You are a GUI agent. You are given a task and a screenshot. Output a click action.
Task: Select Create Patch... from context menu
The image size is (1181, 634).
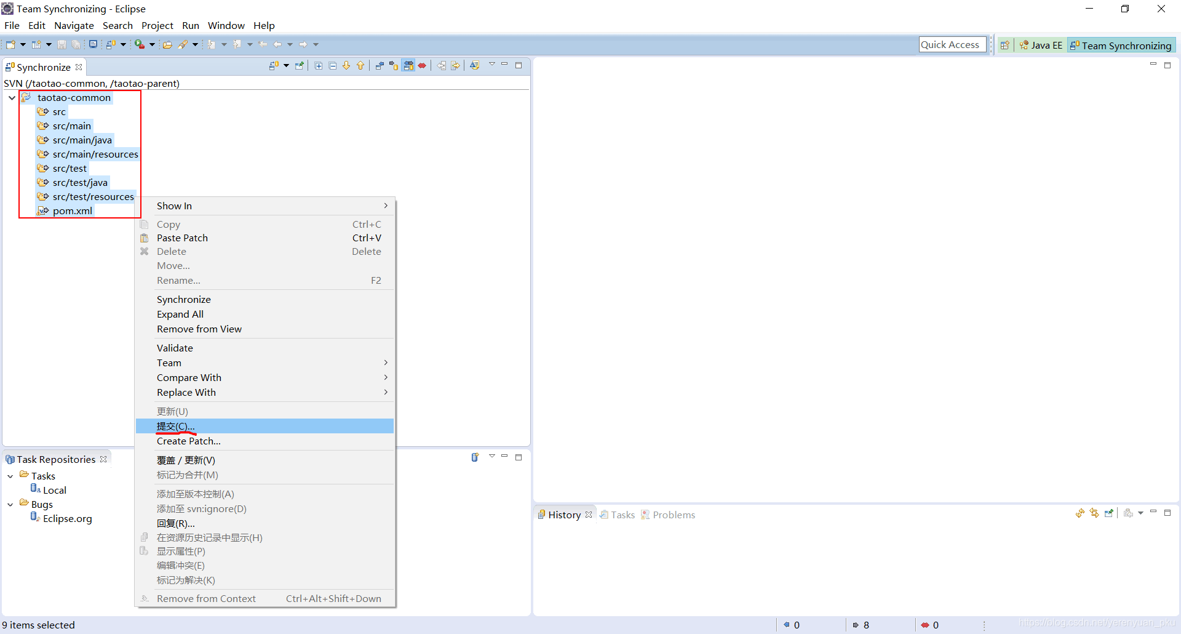coord(264,441)
